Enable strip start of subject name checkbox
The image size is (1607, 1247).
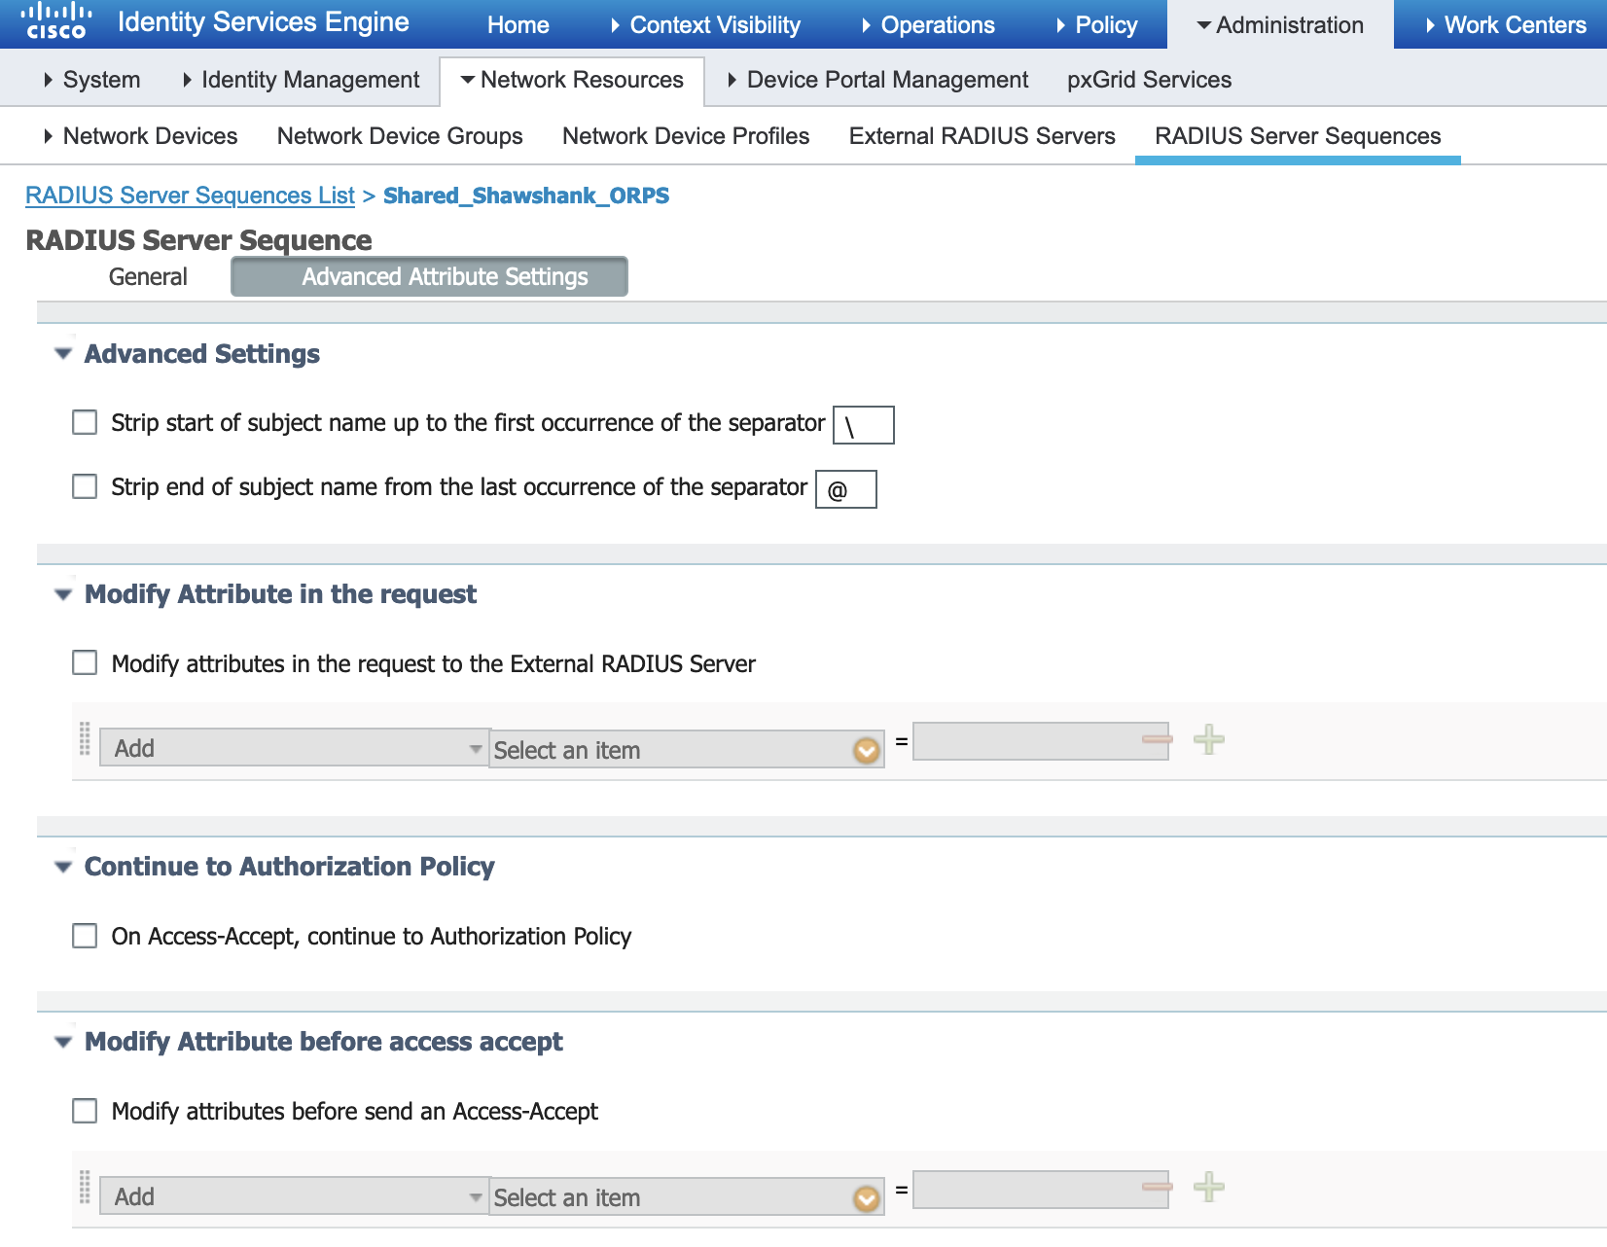(x=86, y=422)
